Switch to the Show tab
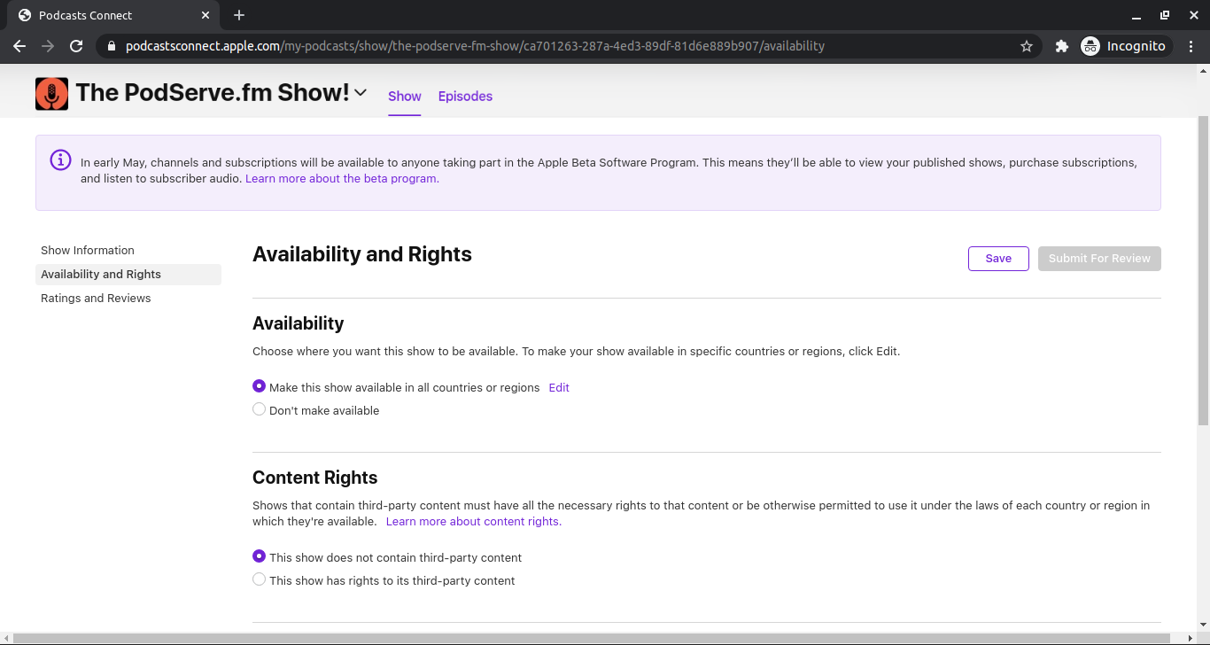The image size is (1210, 645). click(405, 97)
